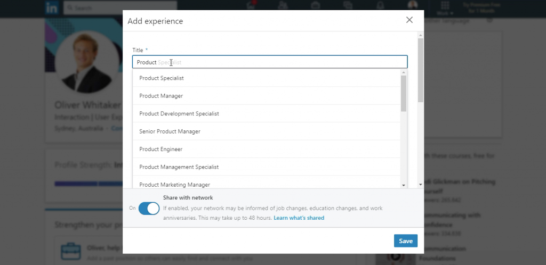Open the Work apps grid menu

point(445,7)
